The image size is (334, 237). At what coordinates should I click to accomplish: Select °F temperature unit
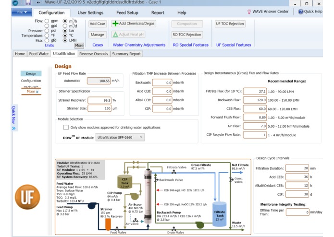(x=47, y=36)
